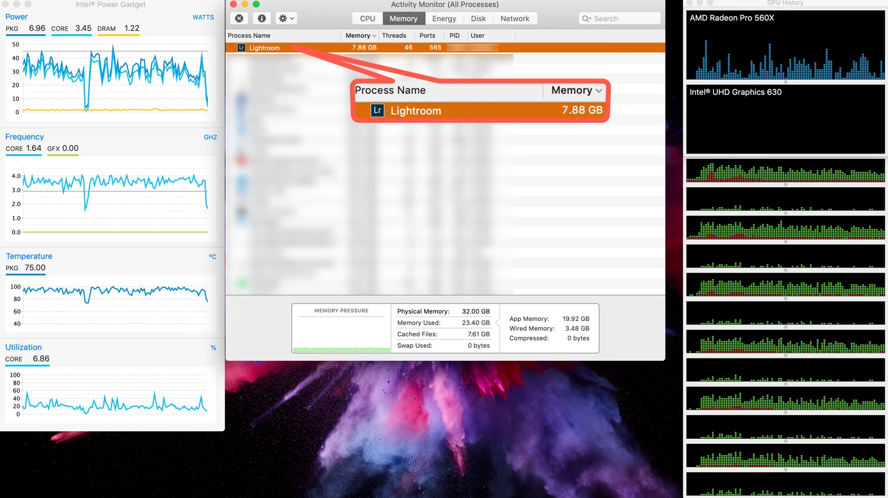The image size is (888, 498).
Task: Click the App Memory 19.92 GB value
Action: [x=576, y=319]
